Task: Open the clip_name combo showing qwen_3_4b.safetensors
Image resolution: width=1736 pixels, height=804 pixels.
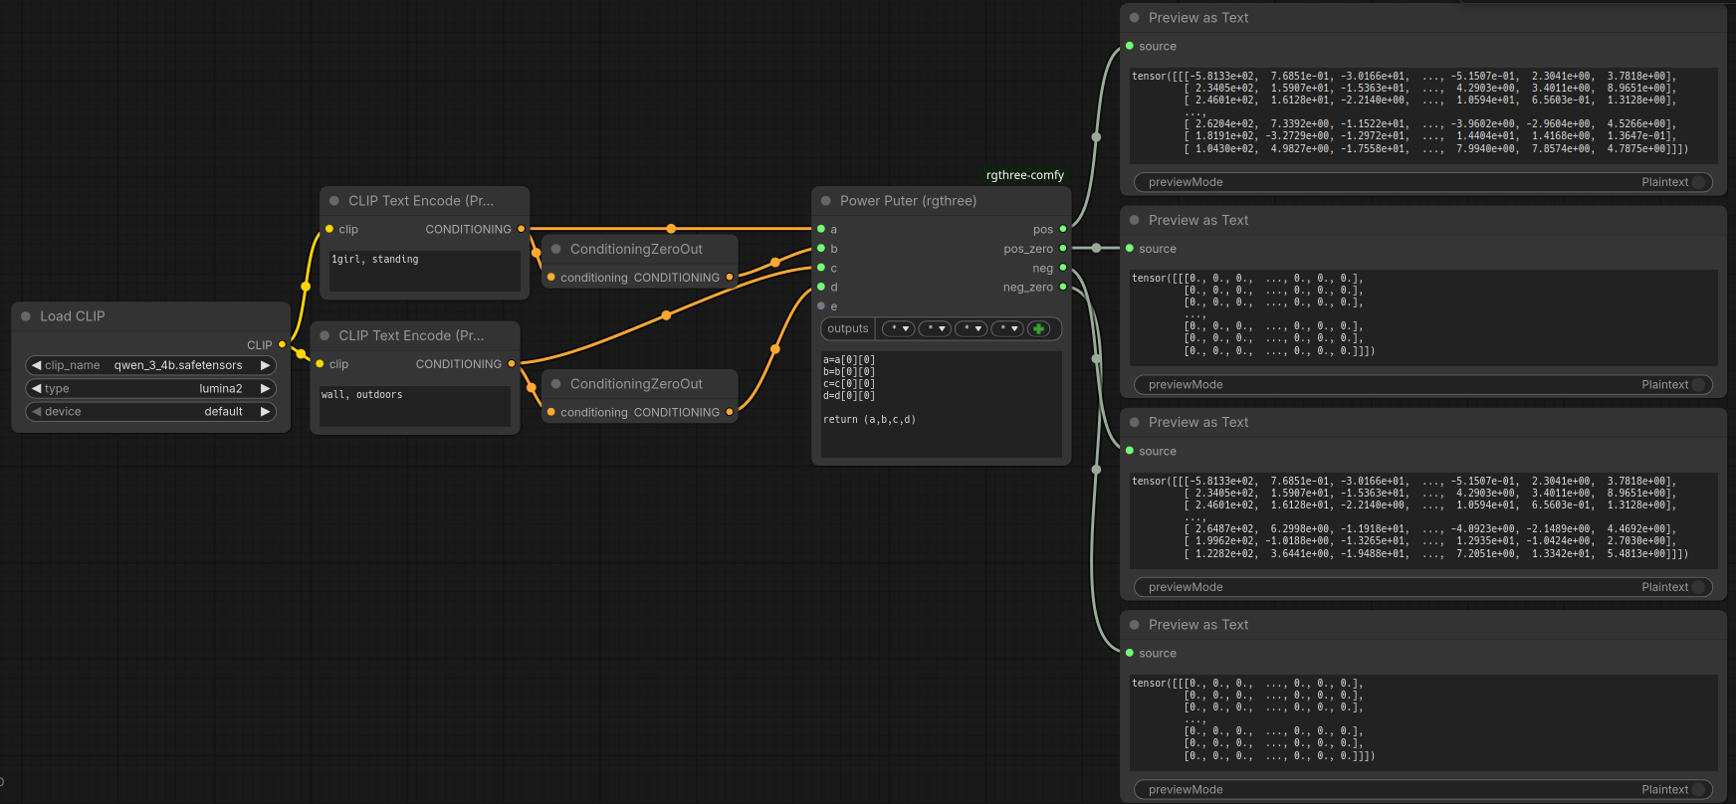Action: click(x=150, y=365)
